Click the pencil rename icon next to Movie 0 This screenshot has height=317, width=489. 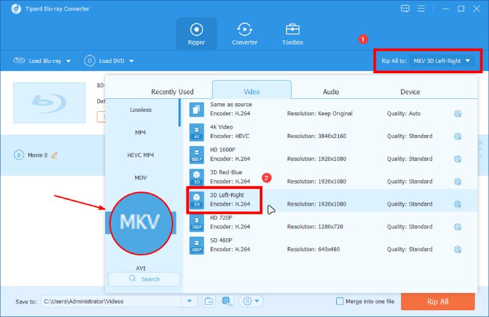[x=54, y=155]
